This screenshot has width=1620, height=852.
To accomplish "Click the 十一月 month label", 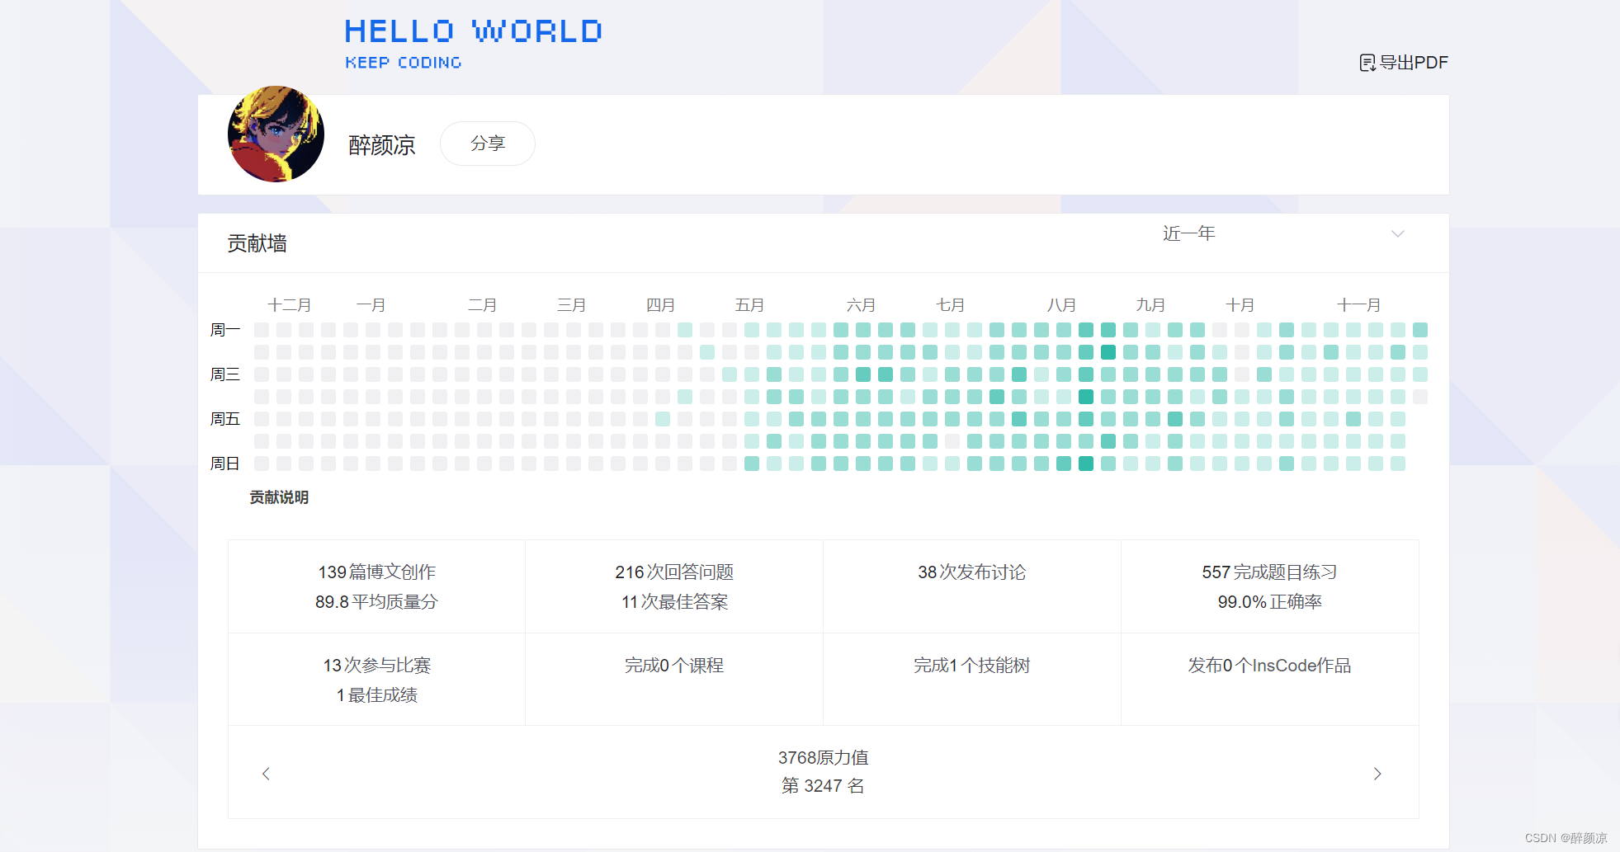I will 1359,305.
